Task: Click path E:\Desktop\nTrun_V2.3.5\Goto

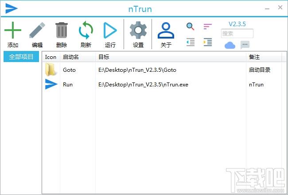Action: (x=137, y=70)
